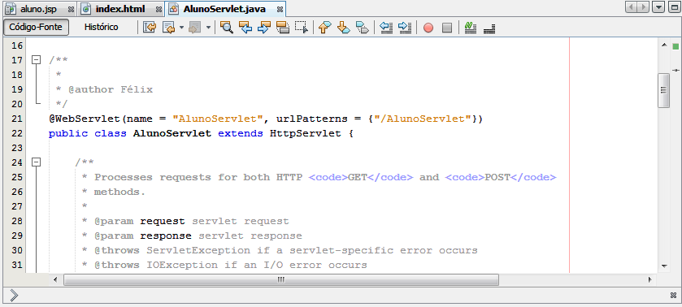Open the list of opened documents
This screenshot has width=682, height=307.
click(659, 7)
